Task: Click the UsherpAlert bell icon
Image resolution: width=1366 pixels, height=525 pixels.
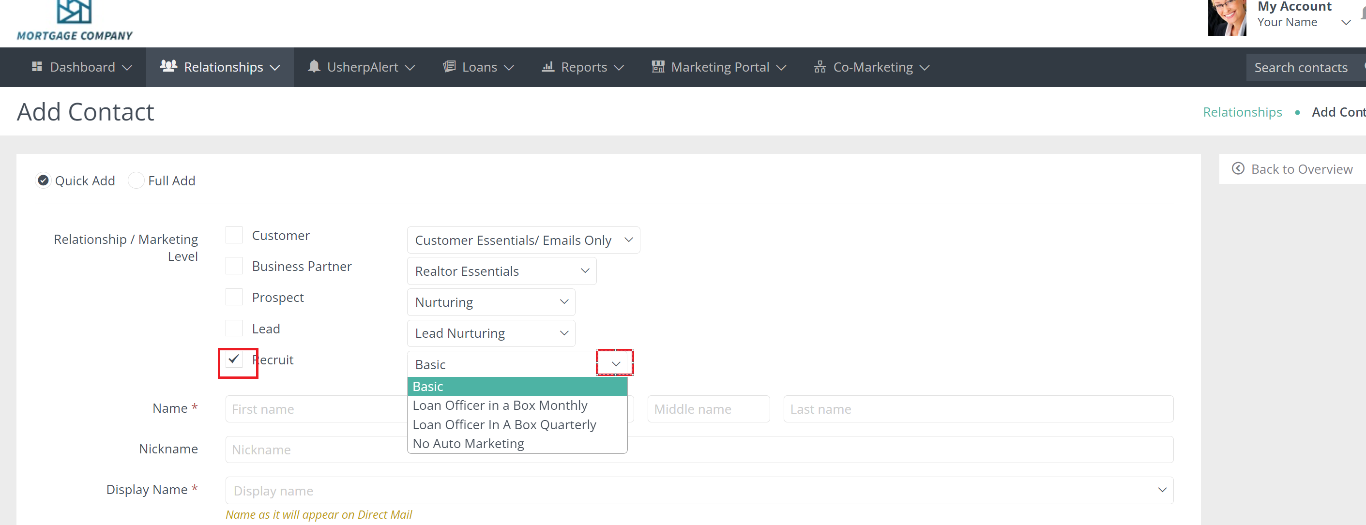Action: (314, 66)
